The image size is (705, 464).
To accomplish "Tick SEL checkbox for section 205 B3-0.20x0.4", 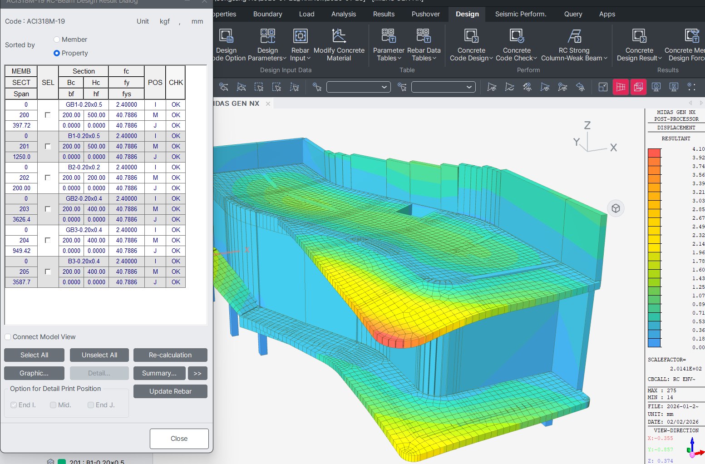I will coord(48,271).
